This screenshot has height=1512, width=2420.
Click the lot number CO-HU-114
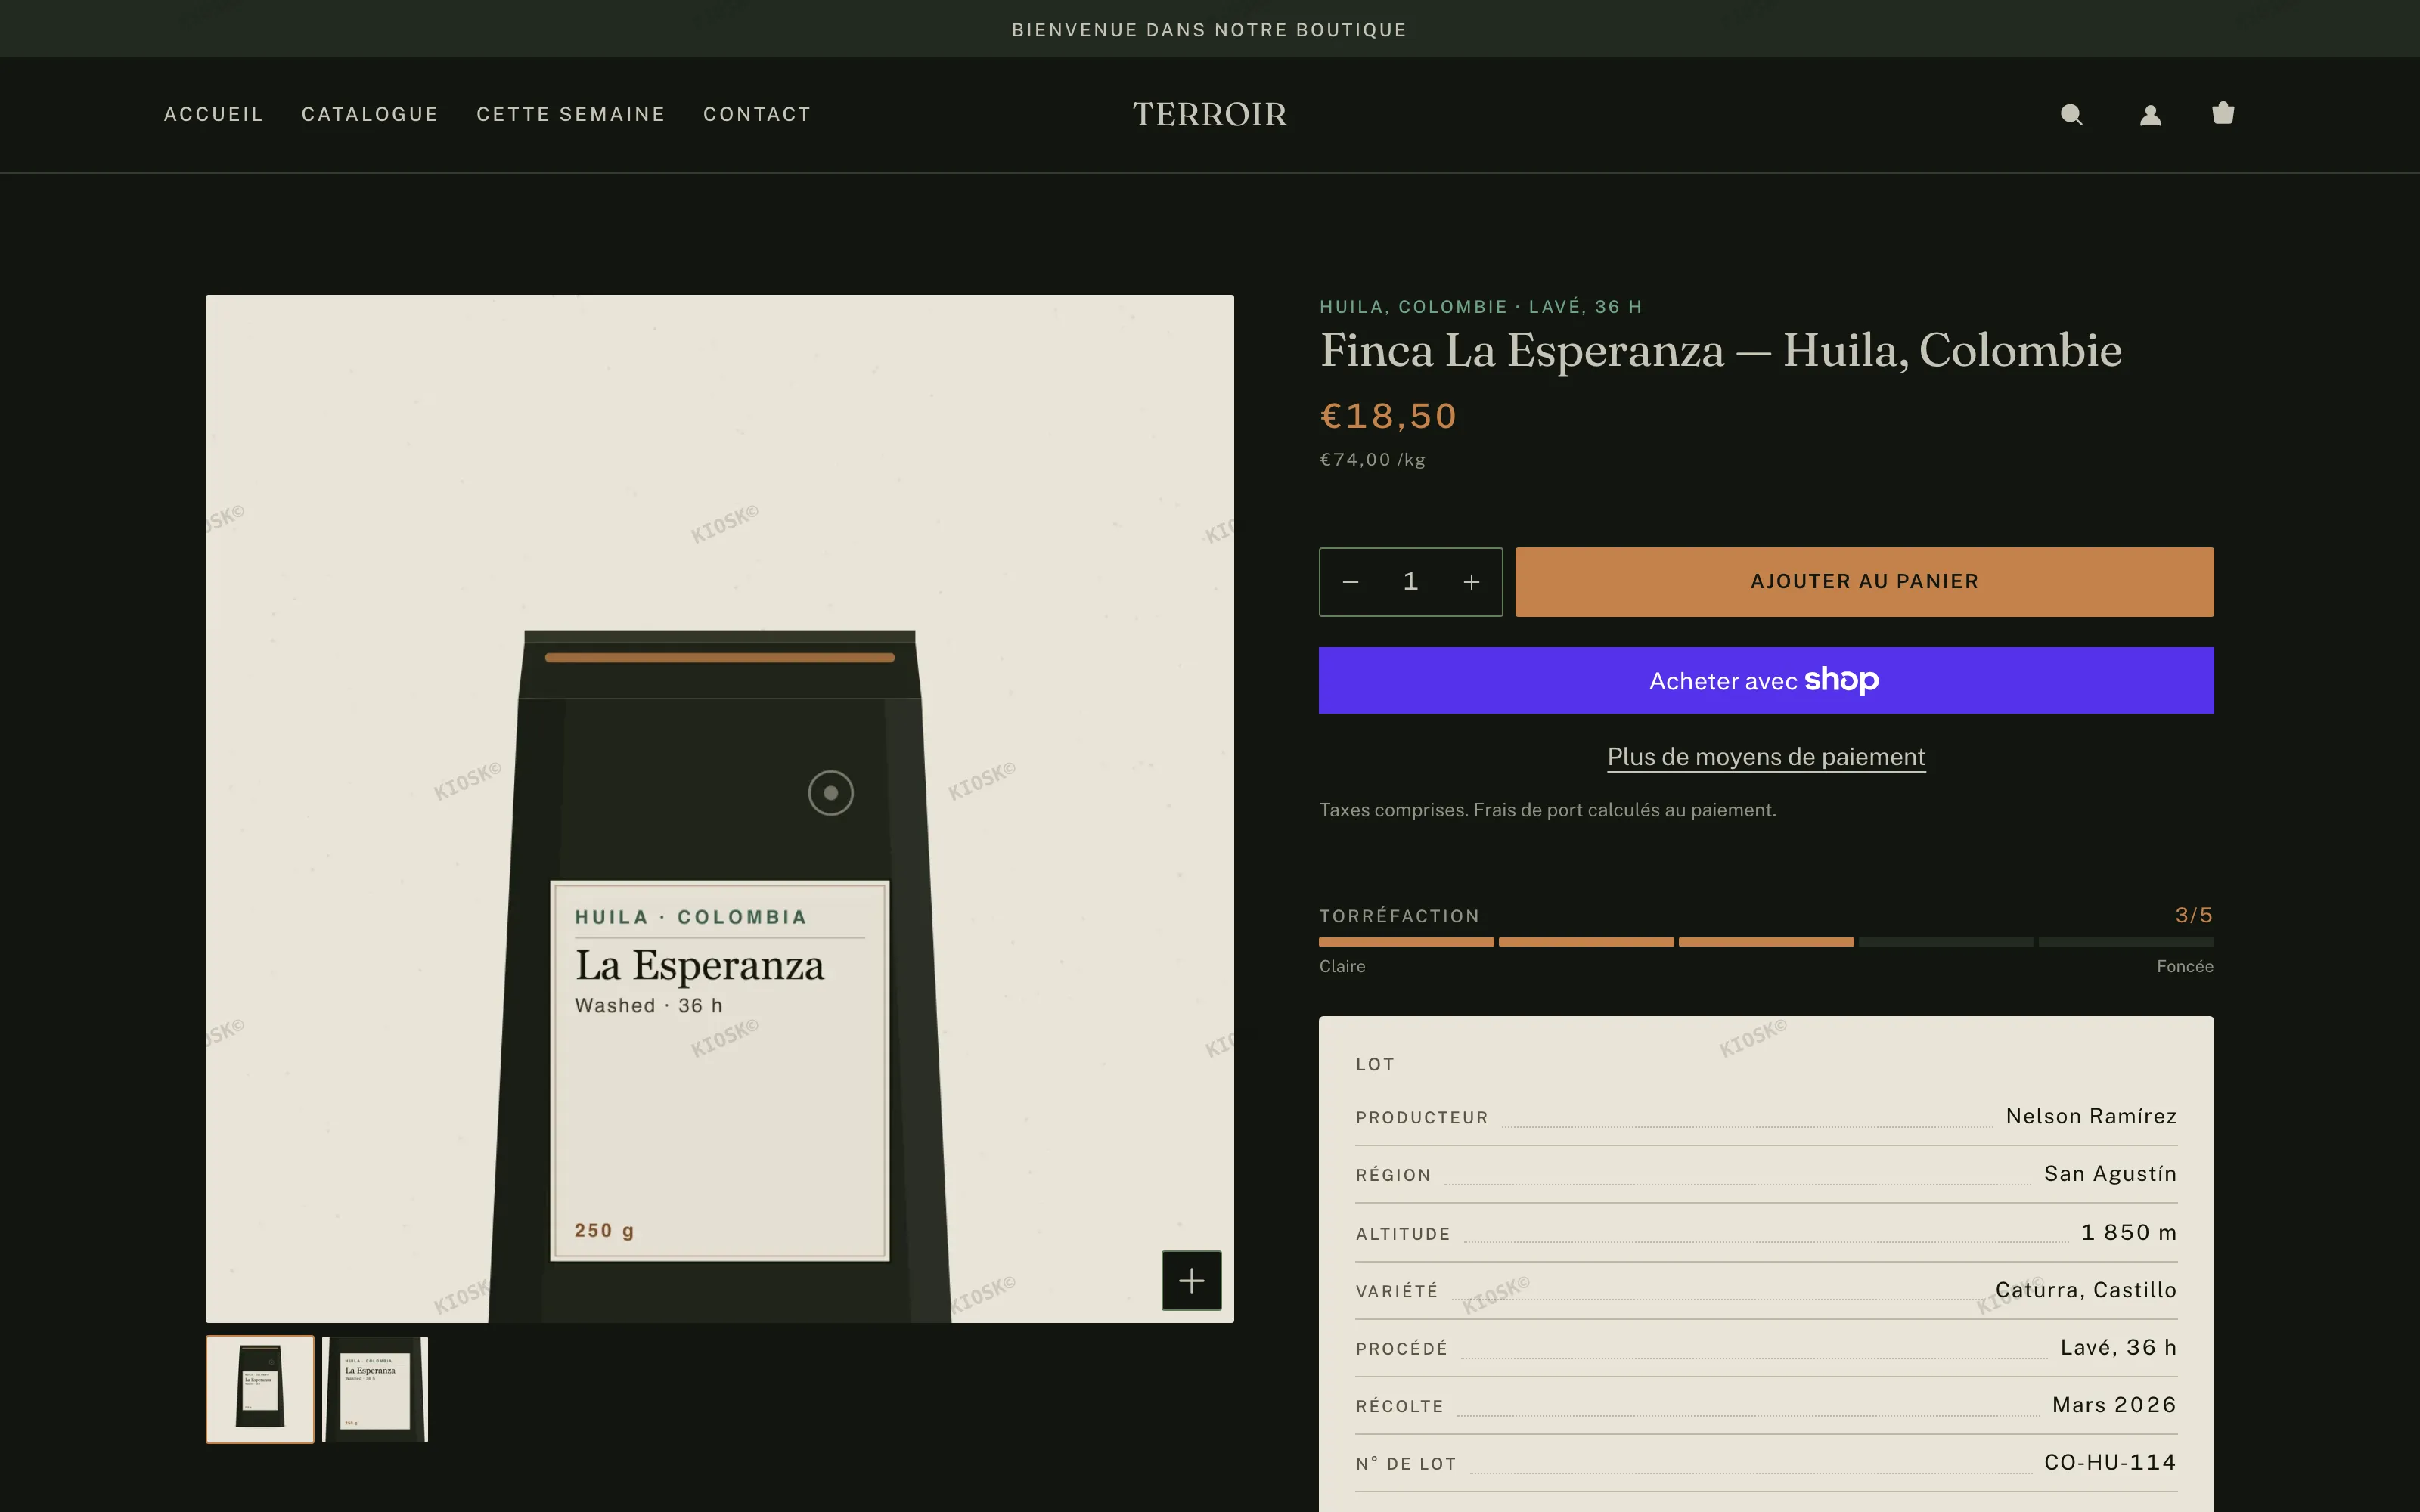coord(2110,1462)
